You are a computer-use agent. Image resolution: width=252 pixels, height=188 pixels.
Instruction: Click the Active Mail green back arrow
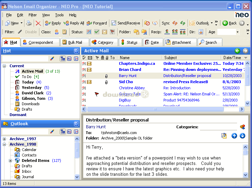[237, 51]
